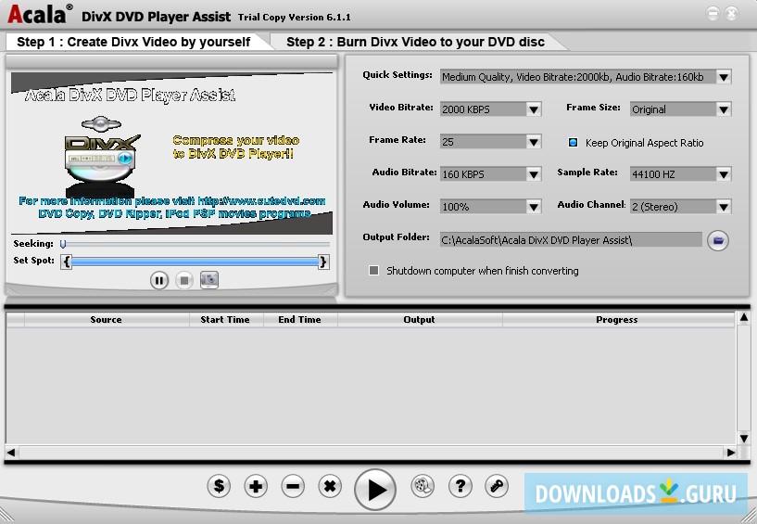Click the horizontal scroll right arrow
This screenshot has width=757, height=524.
[x=731, y=453]
